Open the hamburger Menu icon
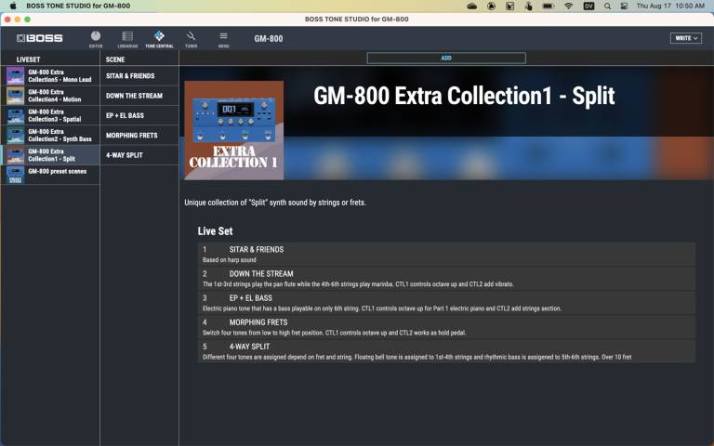This screenshot has height=446, width=714. (223, 38)
